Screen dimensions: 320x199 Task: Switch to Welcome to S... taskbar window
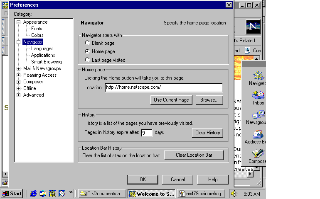tap(151, 194)
